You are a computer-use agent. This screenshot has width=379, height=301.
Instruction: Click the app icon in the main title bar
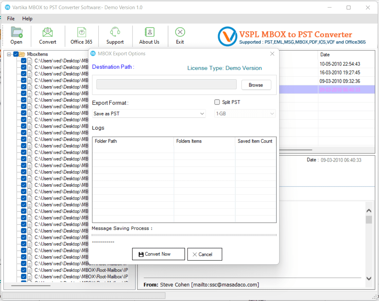[x=8, y=8]
